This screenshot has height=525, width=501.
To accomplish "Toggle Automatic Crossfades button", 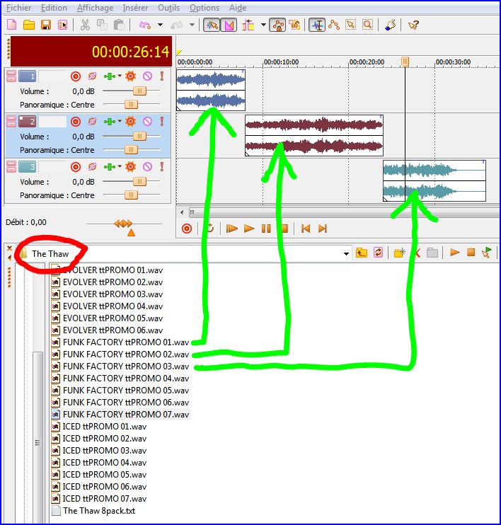I will pyautogui.click(x=229, y=25).
